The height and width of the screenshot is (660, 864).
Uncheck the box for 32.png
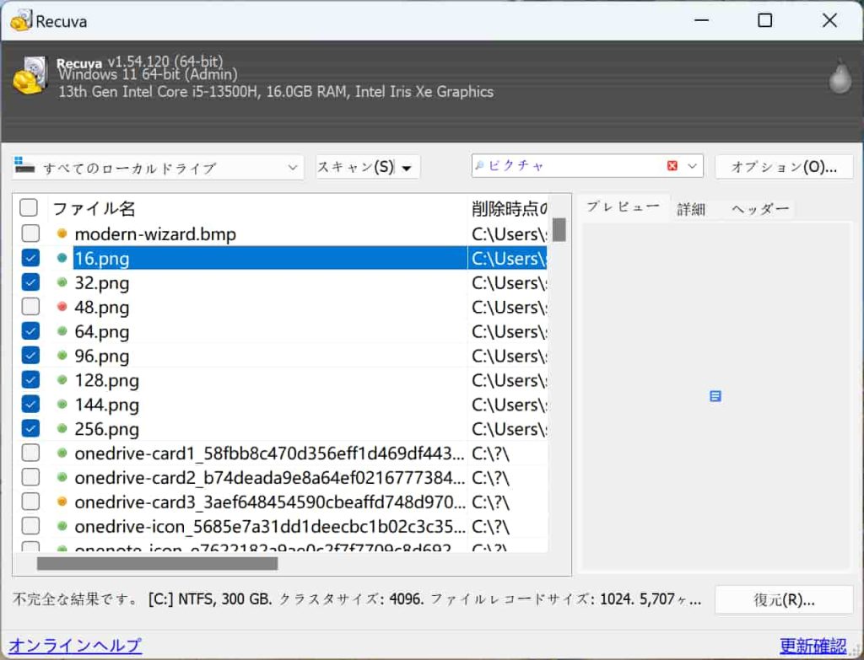pos(30,282)
